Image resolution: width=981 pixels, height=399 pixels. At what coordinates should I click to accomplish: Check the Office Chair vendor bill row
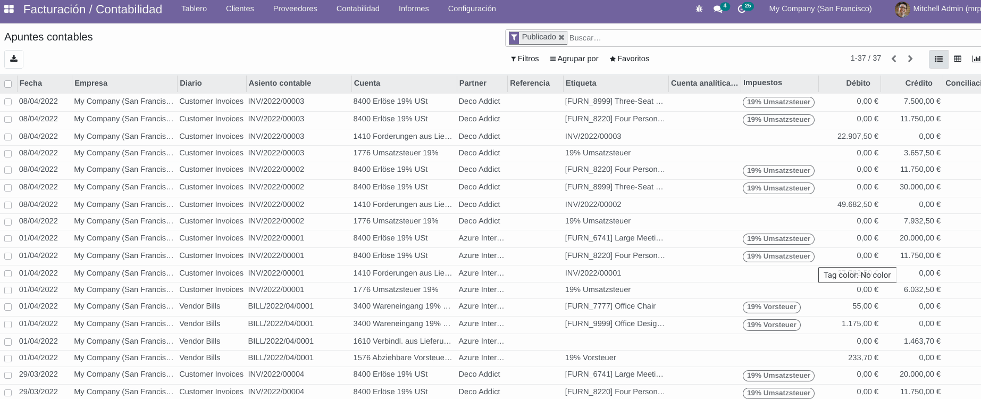click(x=8, y=306)
